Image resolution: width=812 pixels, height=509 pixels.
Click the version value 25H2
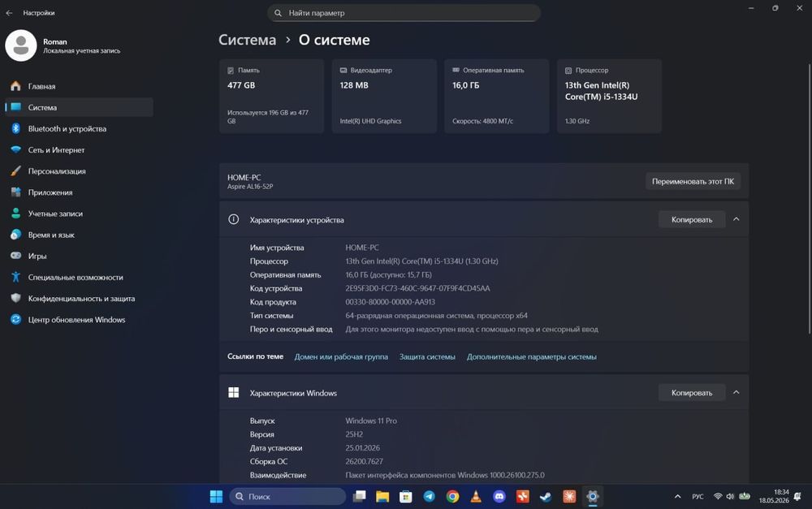[x=354, y=434]
